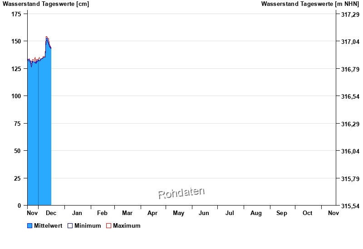Click the Jul month label
Viewport: 363px width, 249px height.
[230, 213]
